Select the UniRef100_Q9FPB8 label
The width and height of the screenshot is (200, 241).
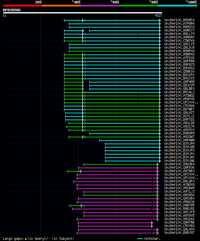coord(179,61)
